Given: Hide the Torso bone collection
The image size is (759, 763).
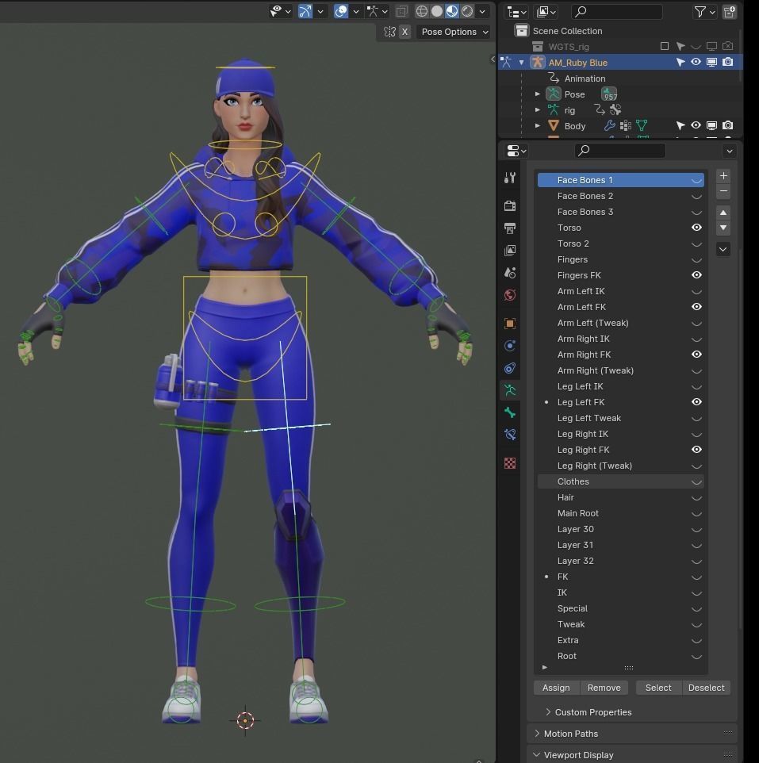Looking at the screenshot, I should click(x=696, y=228).
